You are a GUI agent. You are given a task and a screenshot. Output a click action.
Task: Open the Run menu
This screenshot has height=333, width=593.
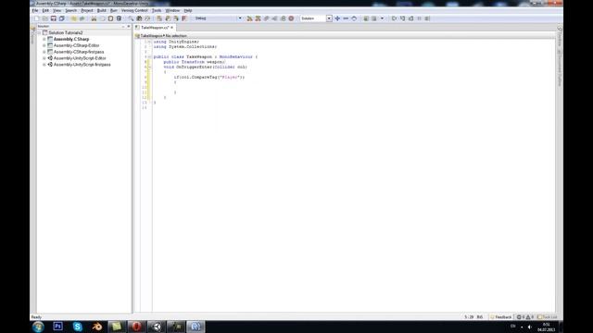coord(113,10)
